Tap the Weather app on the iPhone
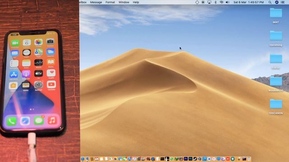 click(x=51, y=52)
